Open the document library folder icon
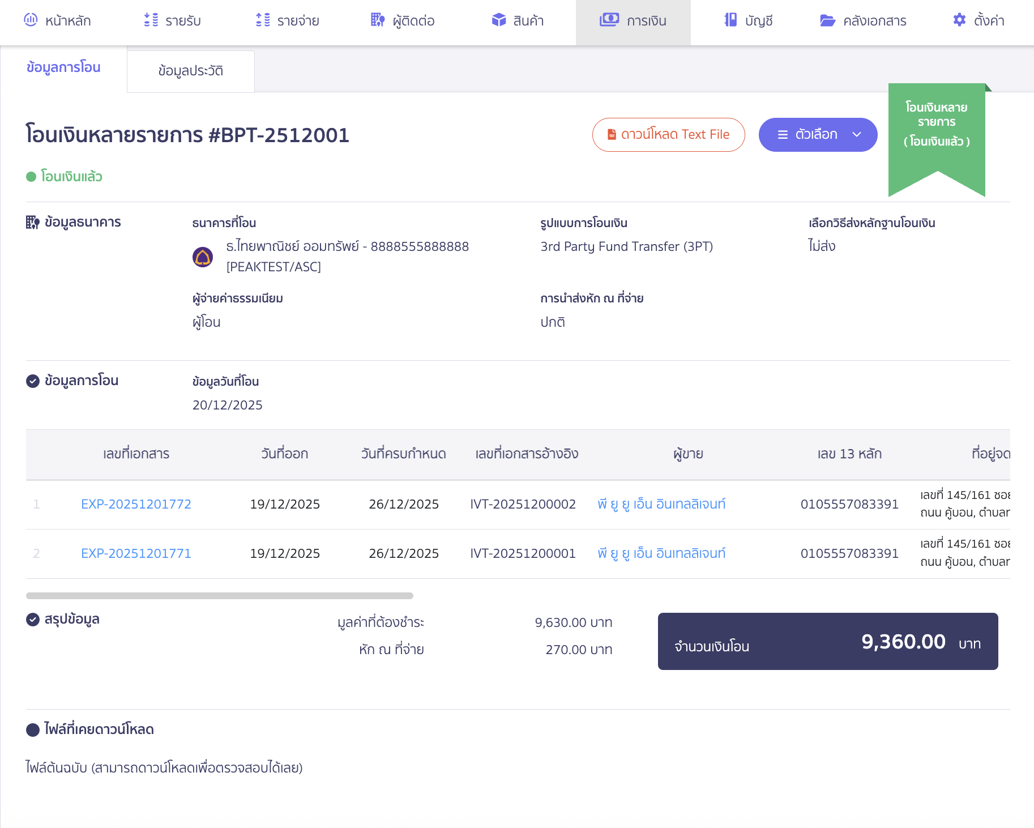This screenshot has width=1034, height=828. tap(827, 20)
